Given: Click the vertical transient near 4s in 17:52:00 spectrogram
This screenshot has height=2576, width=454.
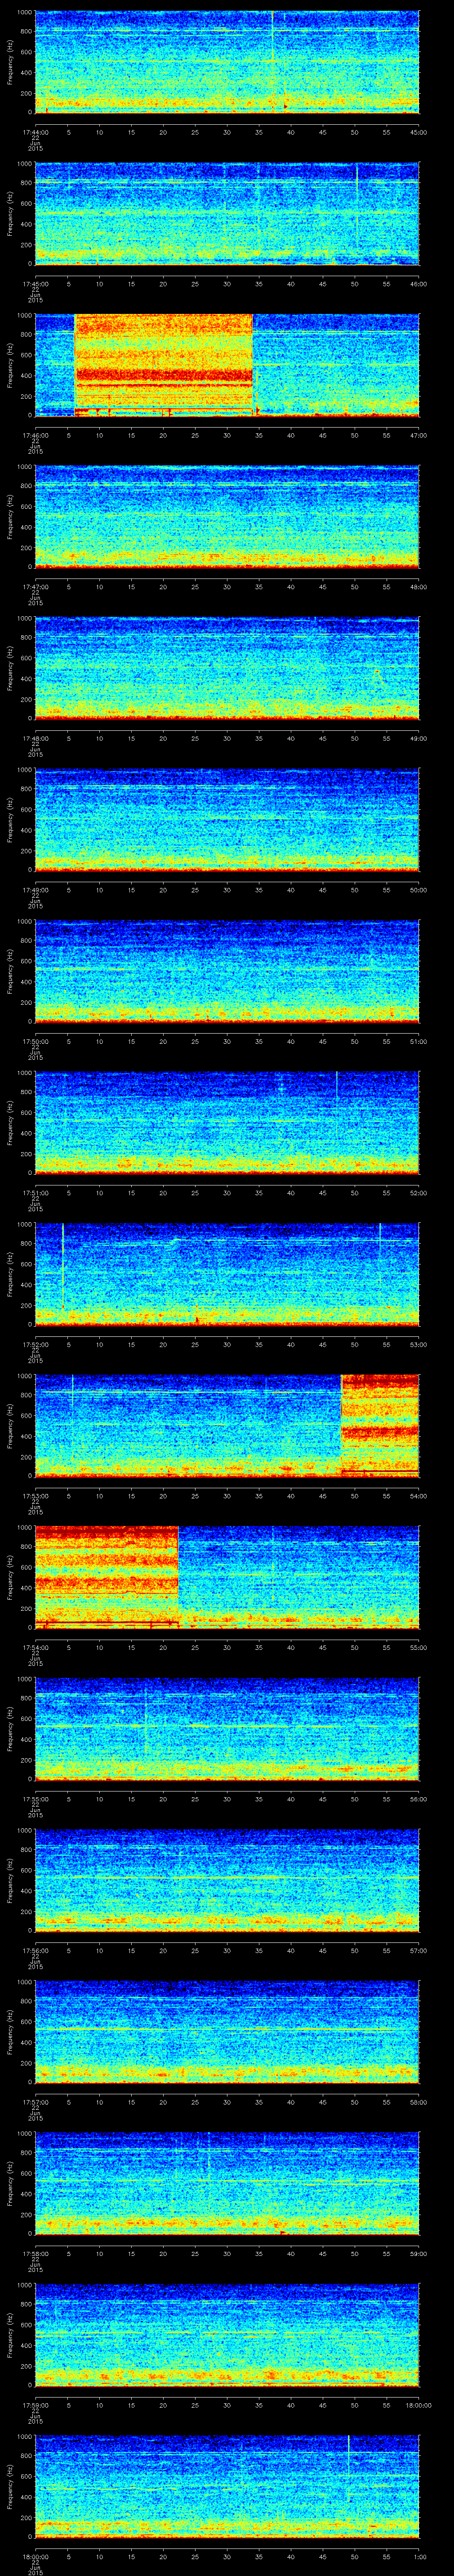Looking at the screenshot, I should coord(63,1265).
